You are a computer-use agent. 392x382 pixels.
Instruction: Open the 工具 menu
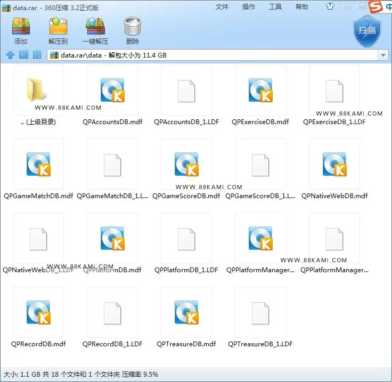point(275,7)
